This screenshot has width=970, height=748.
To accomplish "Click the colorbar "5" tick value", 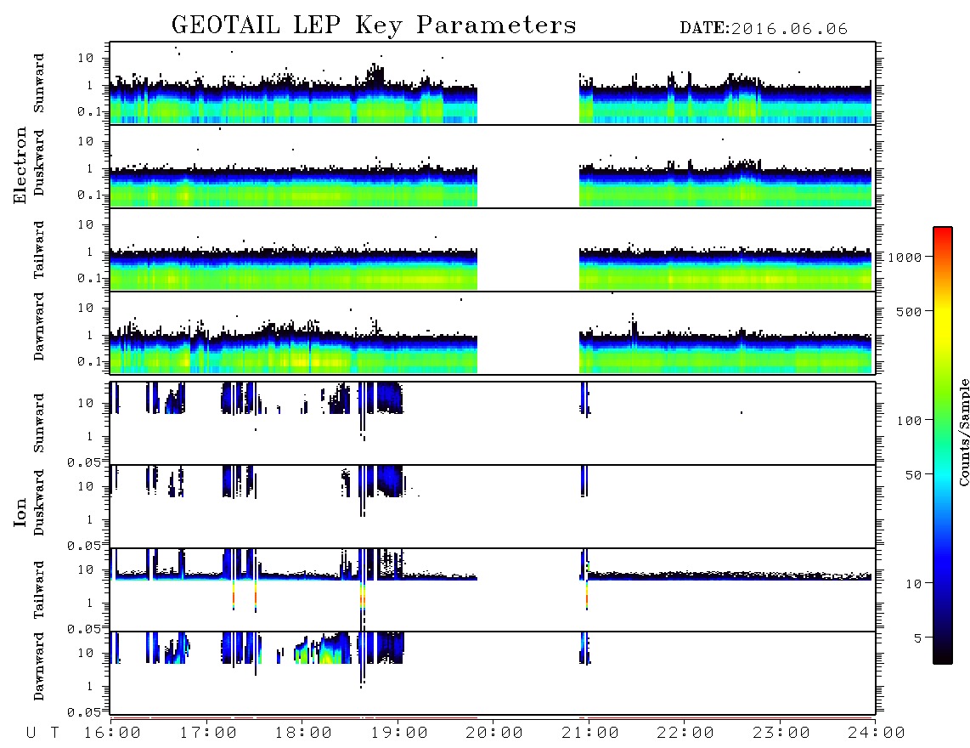I will (x=917, y=638).
